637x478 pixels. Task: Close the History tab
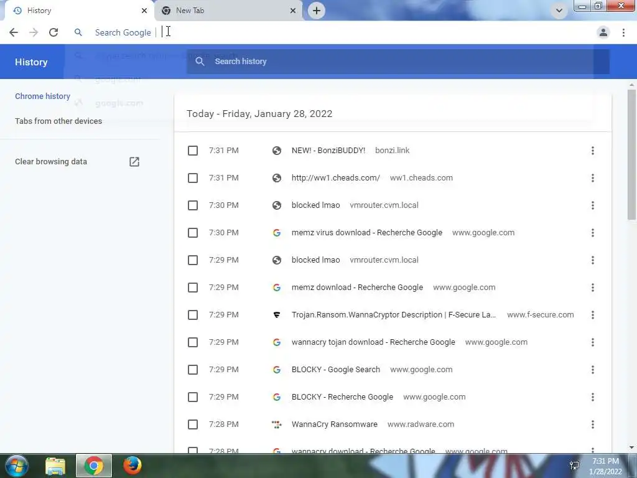pos(144,11)
